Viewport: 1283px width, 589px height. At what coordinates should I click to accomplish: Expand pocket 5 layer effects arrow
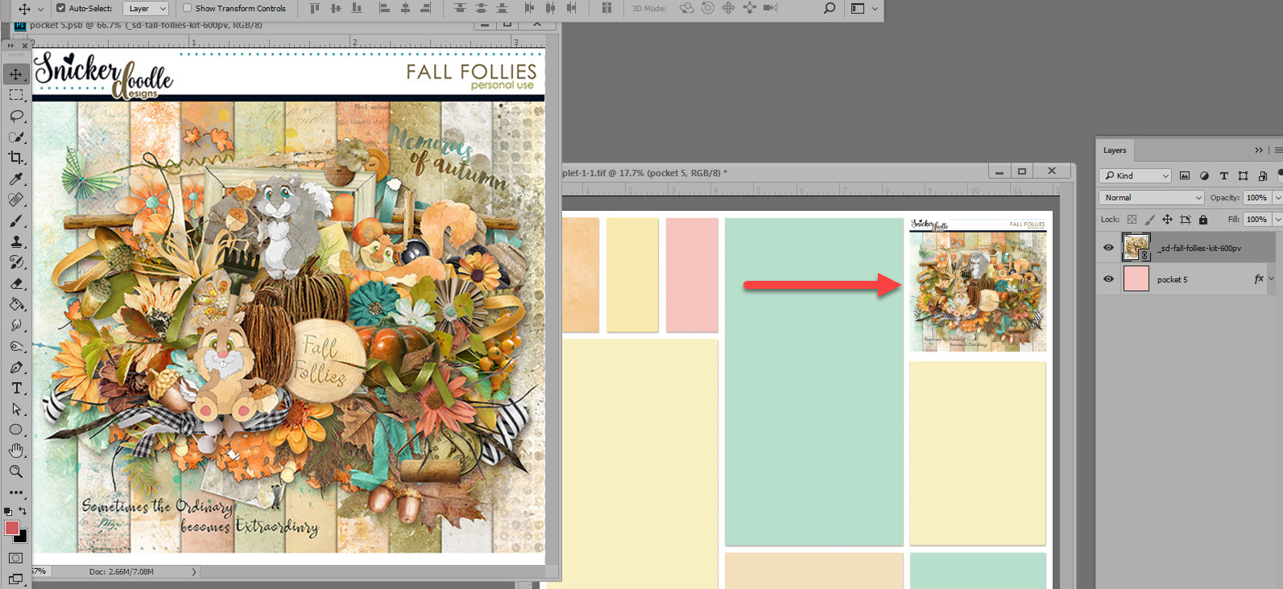tap(1272, 279)
